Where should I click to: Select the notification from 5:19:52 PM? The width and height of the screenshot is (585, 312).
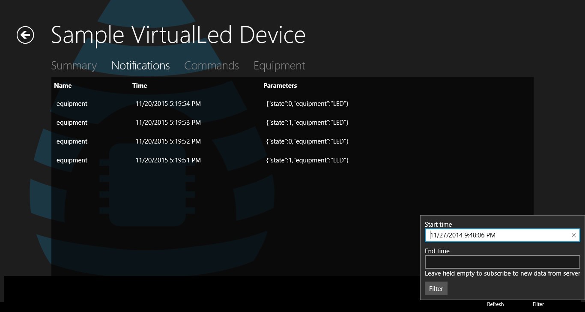168,141
